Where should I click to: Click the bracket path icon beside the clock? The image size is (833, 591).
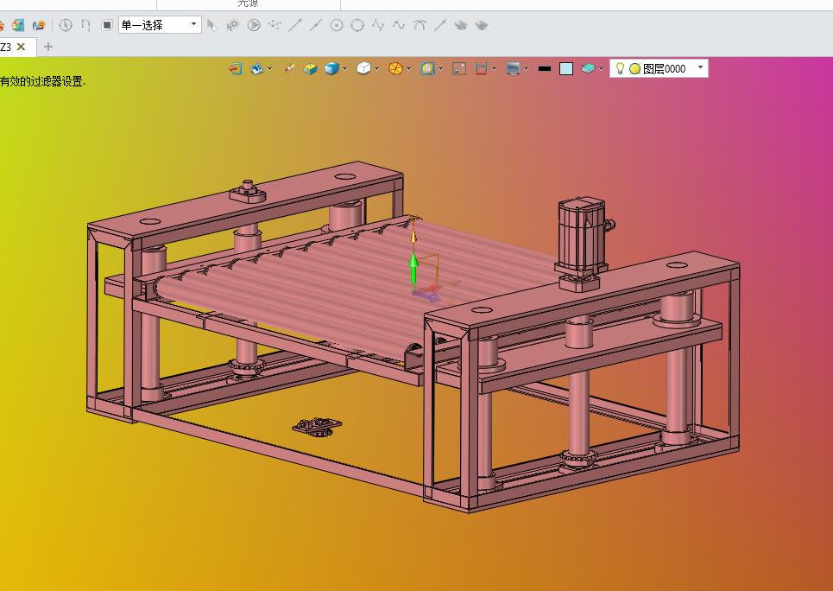click(x=86, y=25)
